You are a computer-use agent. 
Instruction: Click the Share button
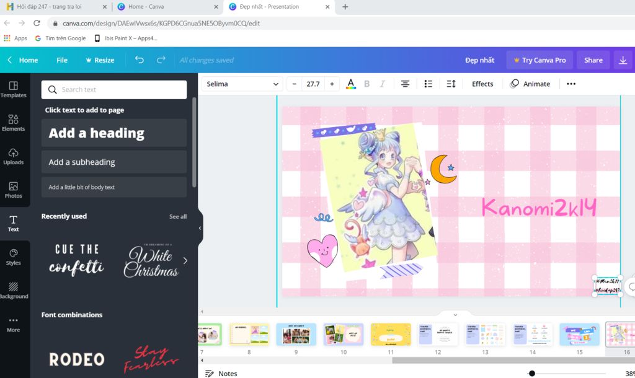[x=593, y=60]
